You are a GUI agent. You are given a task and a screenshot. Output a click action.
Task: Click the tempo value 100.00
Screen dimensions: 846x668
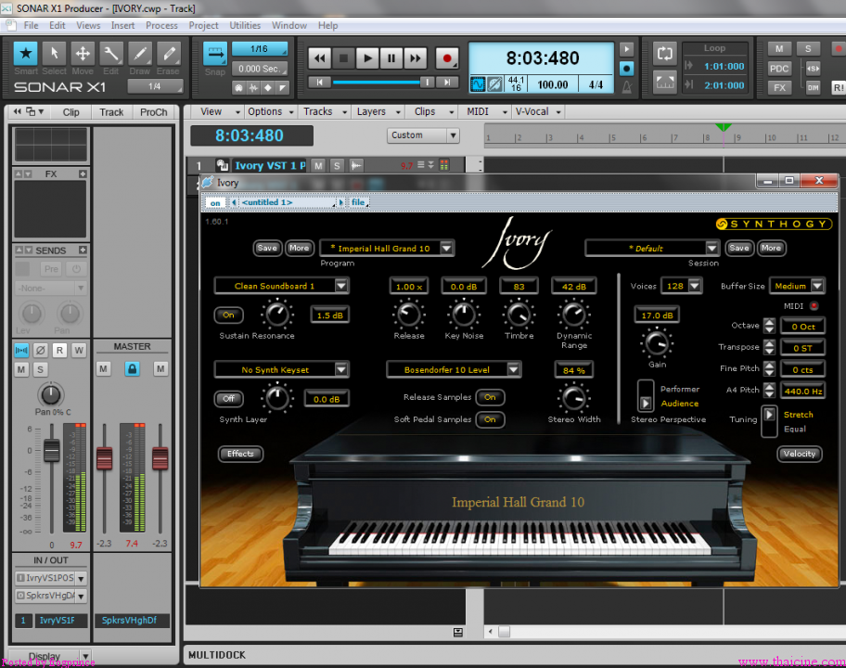[x=553, y=84]
